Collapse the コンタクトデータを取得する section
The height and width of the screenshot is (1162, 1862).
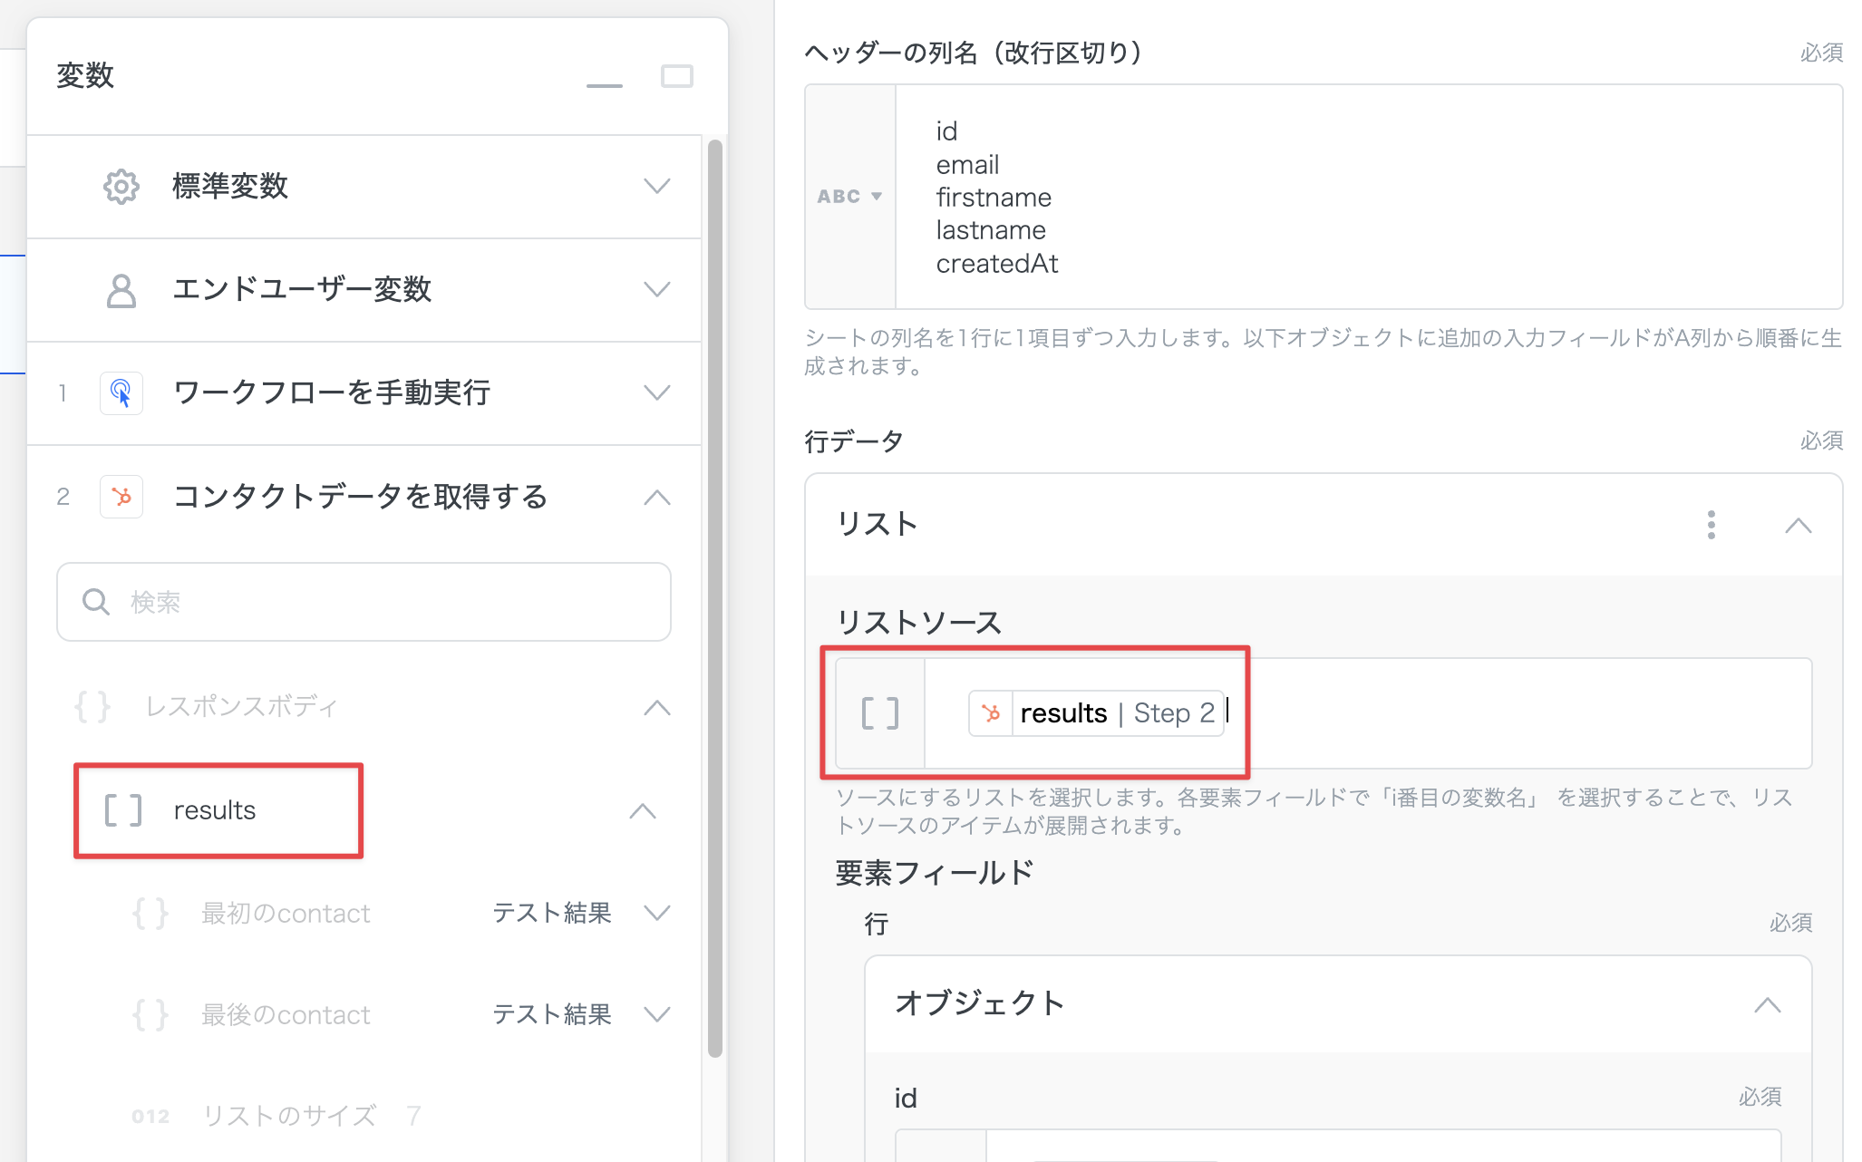[x=656, y=497]
